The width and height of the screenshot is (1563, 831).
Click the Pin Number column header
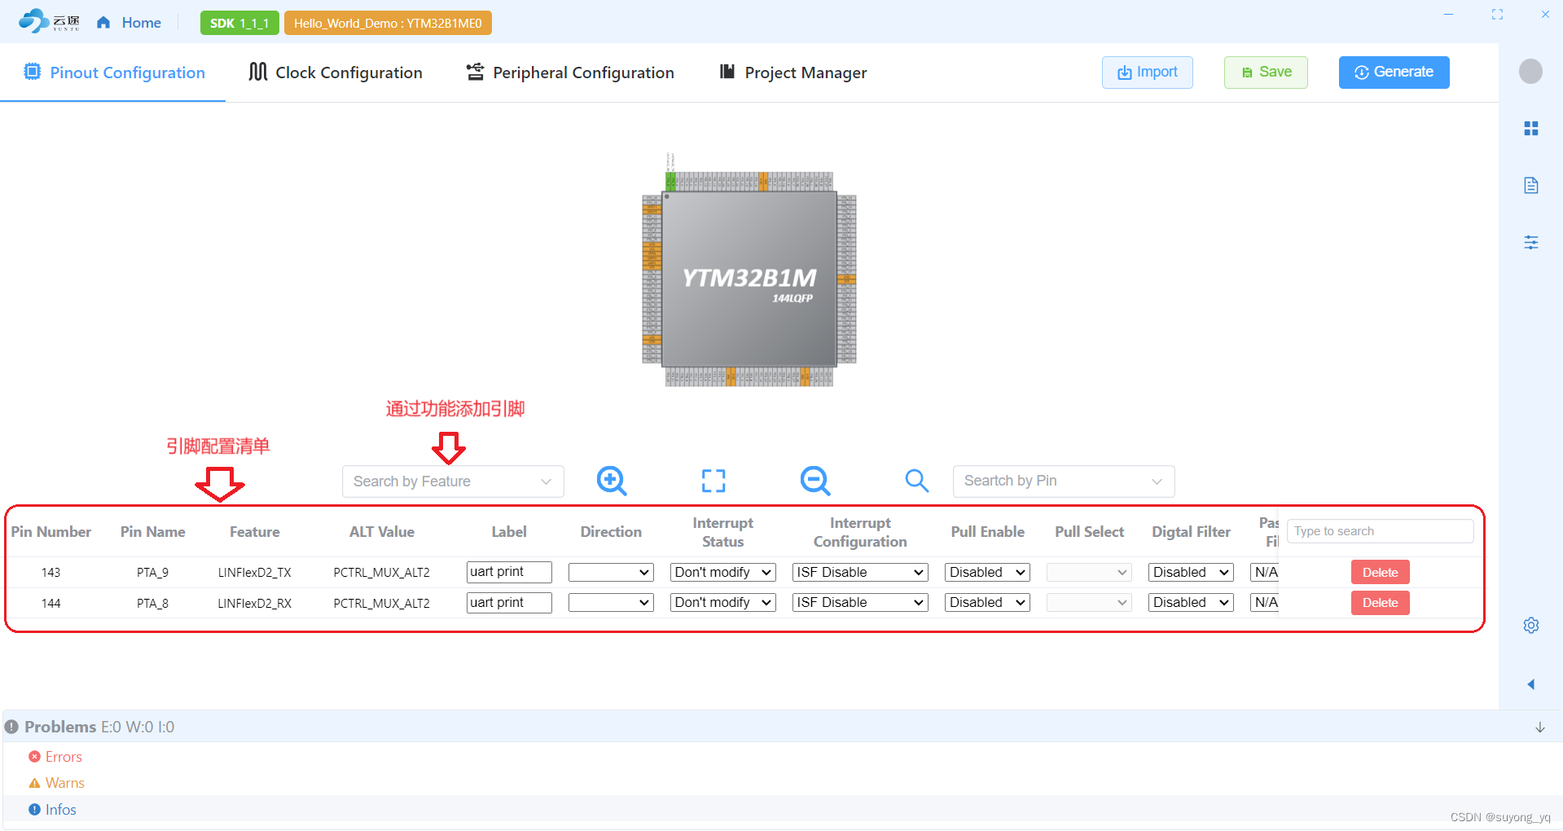click(x=51, y=532)
